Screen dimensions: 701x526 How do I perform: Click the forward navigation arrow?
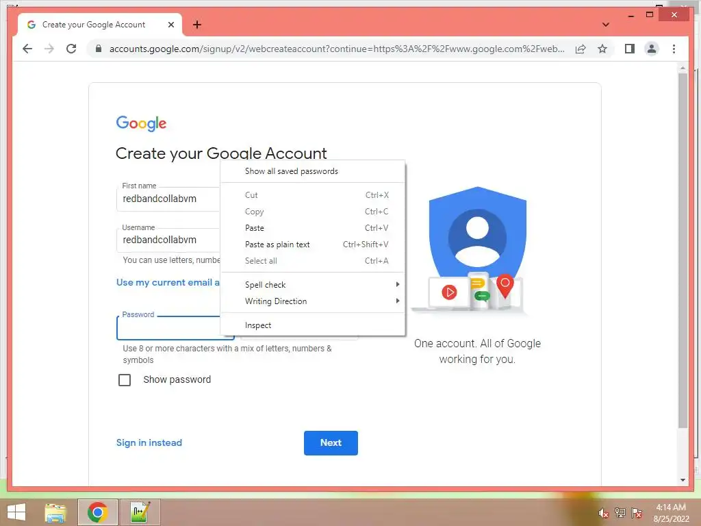(49, 49)
